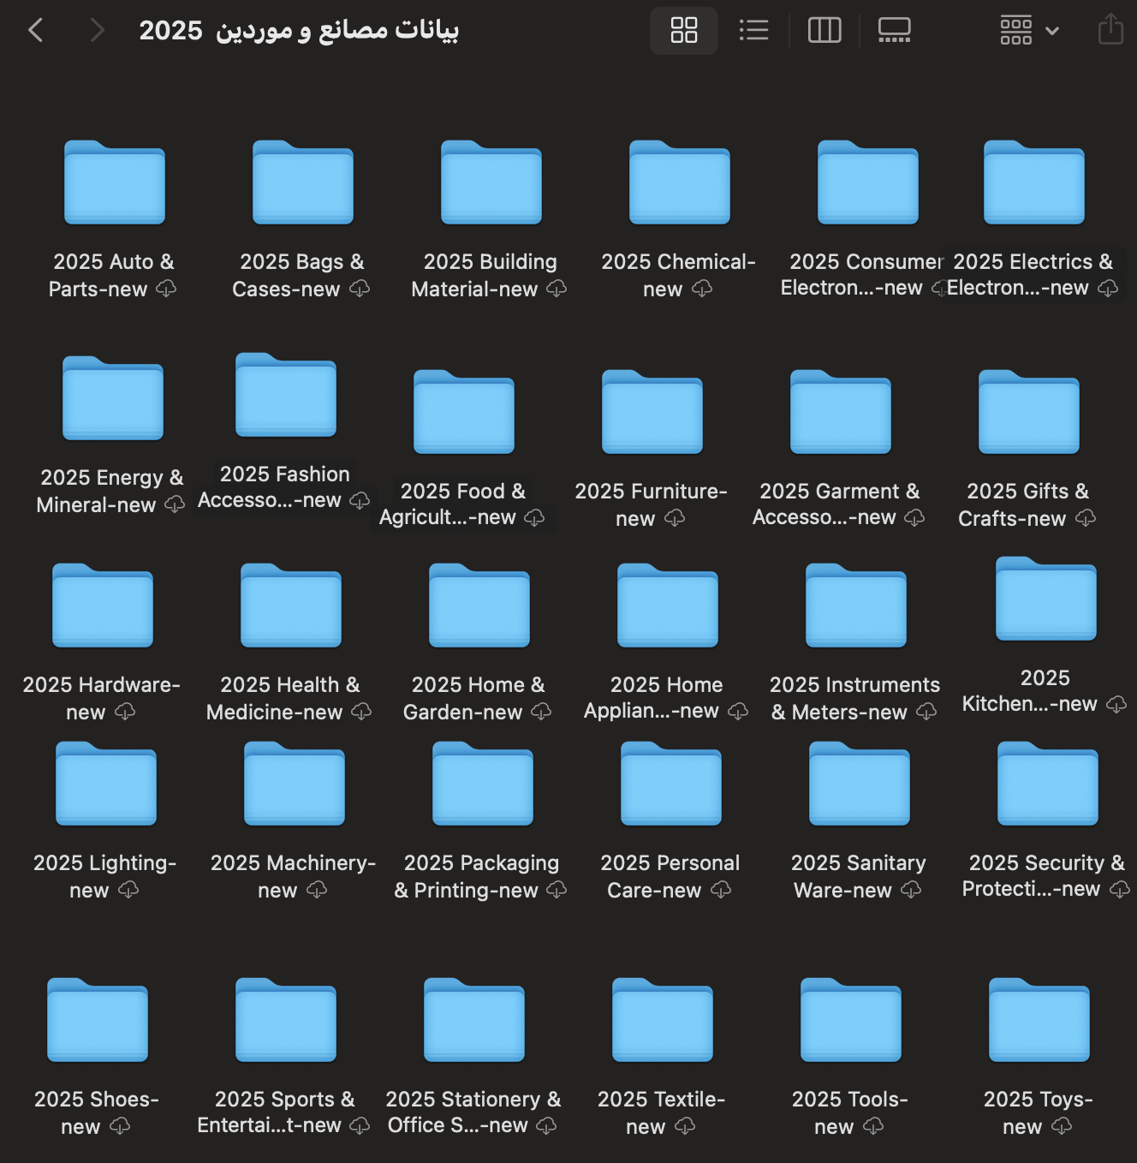This screenshot has height=1163, width=1137.
Task: Open the 2025 Personal Care-new folder
Action: click(671, 784)
